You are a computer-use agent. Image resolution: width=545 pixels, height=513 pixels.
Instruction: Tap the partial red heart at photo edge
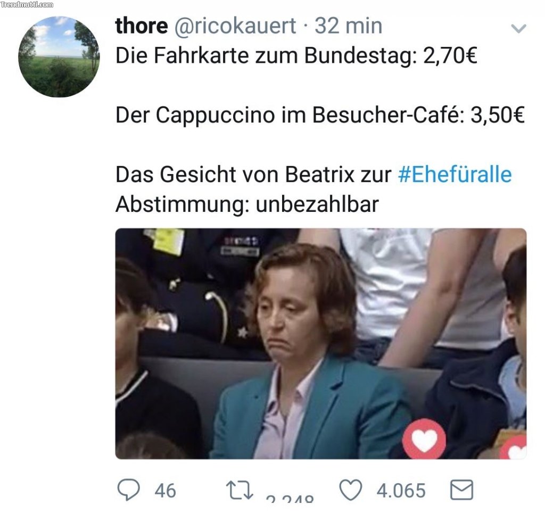[x=514, y=448]
